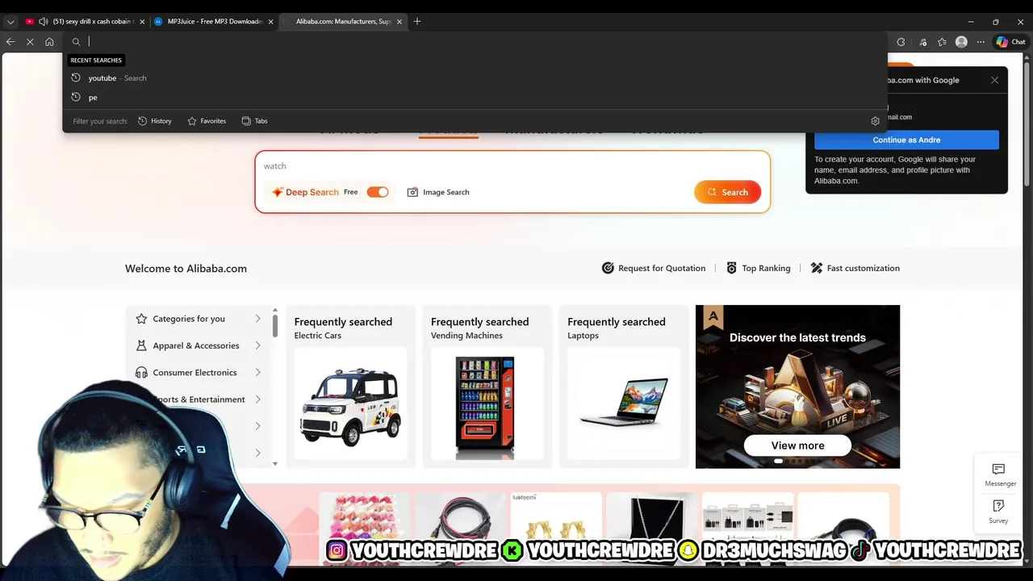Select the 'youtube - Search' recent search
The height and width of the screenshot is (581, 1033).
click(x=475, y=78)
